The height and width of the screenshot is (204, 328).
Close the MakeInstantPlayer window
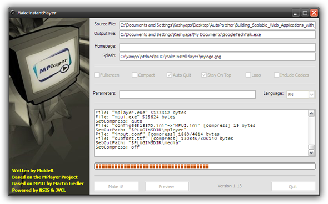tap(314, 13)
